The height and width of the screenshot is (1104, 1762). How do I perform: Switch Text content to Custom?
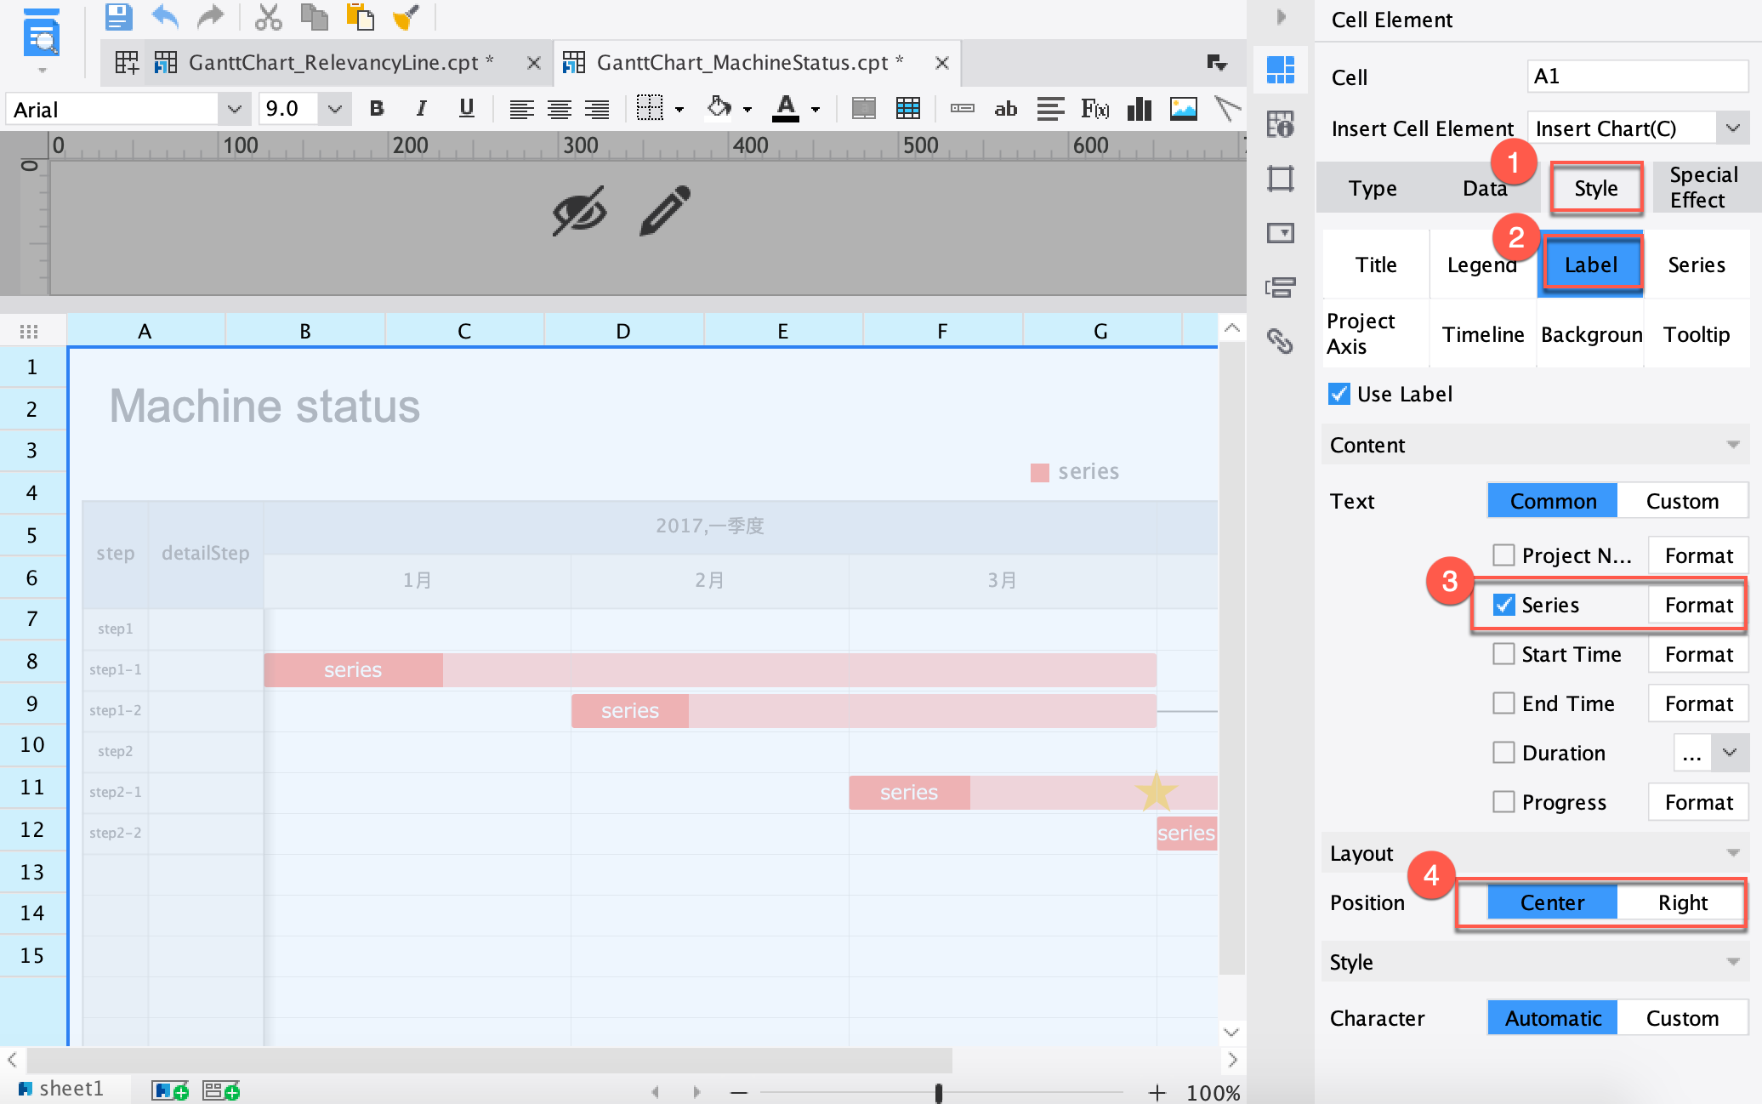(1682, 501)
